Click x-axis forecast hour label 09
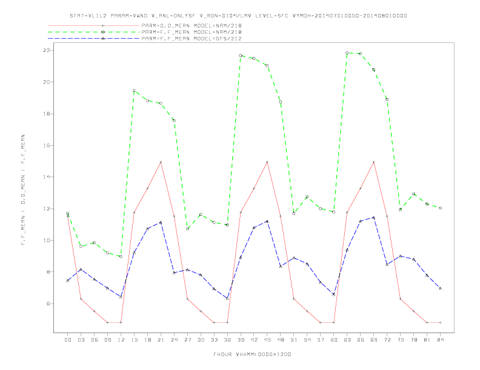 [107, 340]
